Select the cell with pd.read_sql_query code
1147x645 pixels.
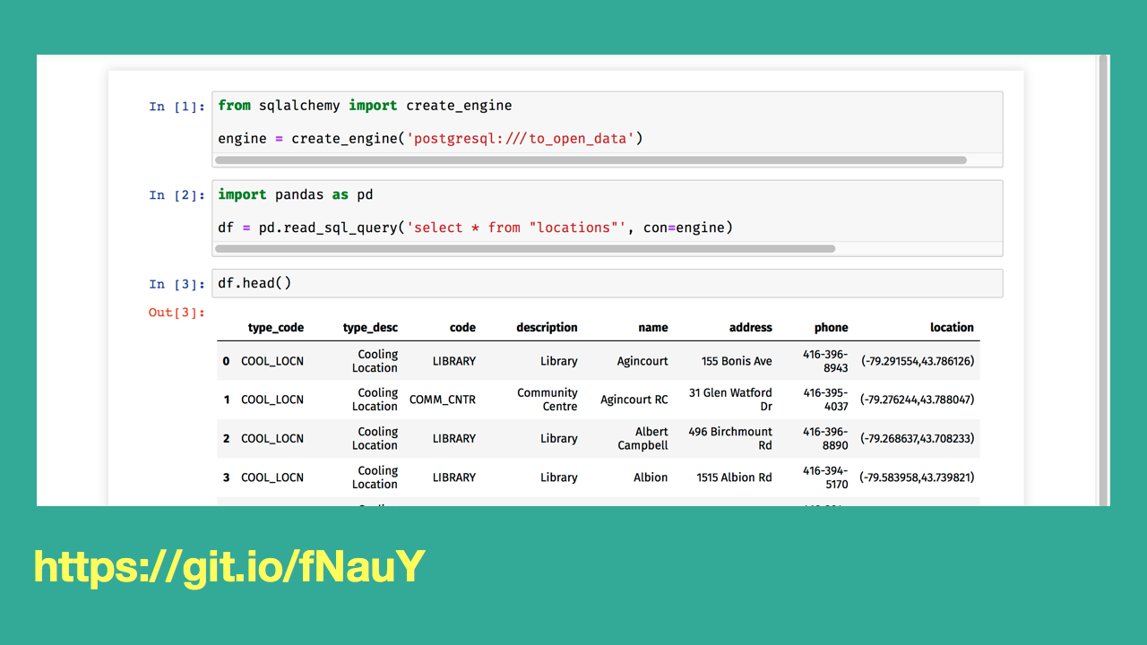pyautogui.click(x=607, y=211)
